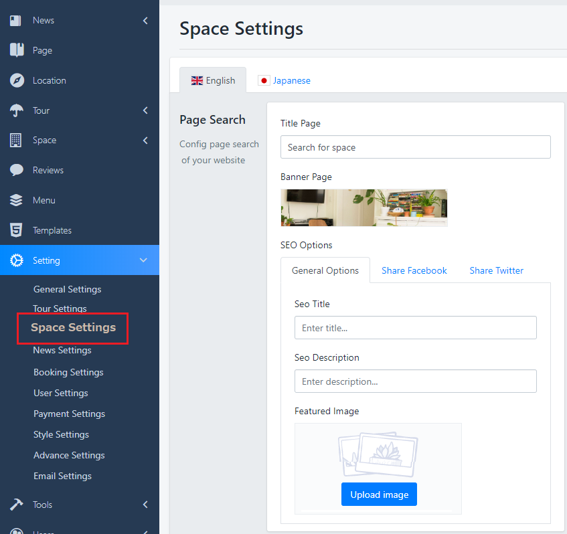Open Booking Settings link in sidebar
567x534 pixels.
[x=68, y=372]
